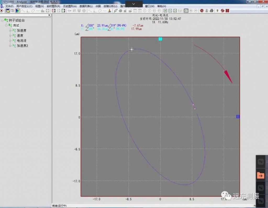
Task: Click the zoom in plus icon
Action: click(x=191, y=11)
